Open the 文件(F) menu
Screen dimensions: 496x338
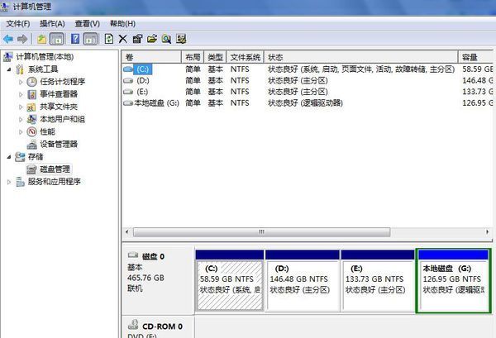pos(18,24)
